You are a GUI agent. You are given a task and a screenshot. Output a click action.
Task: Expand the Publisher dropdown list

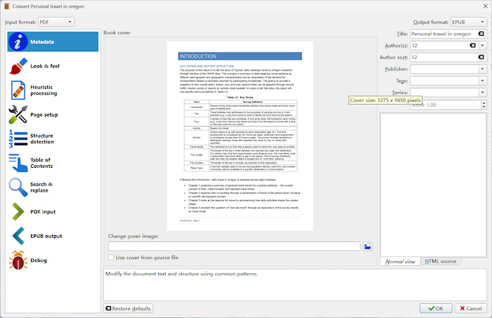483,69
